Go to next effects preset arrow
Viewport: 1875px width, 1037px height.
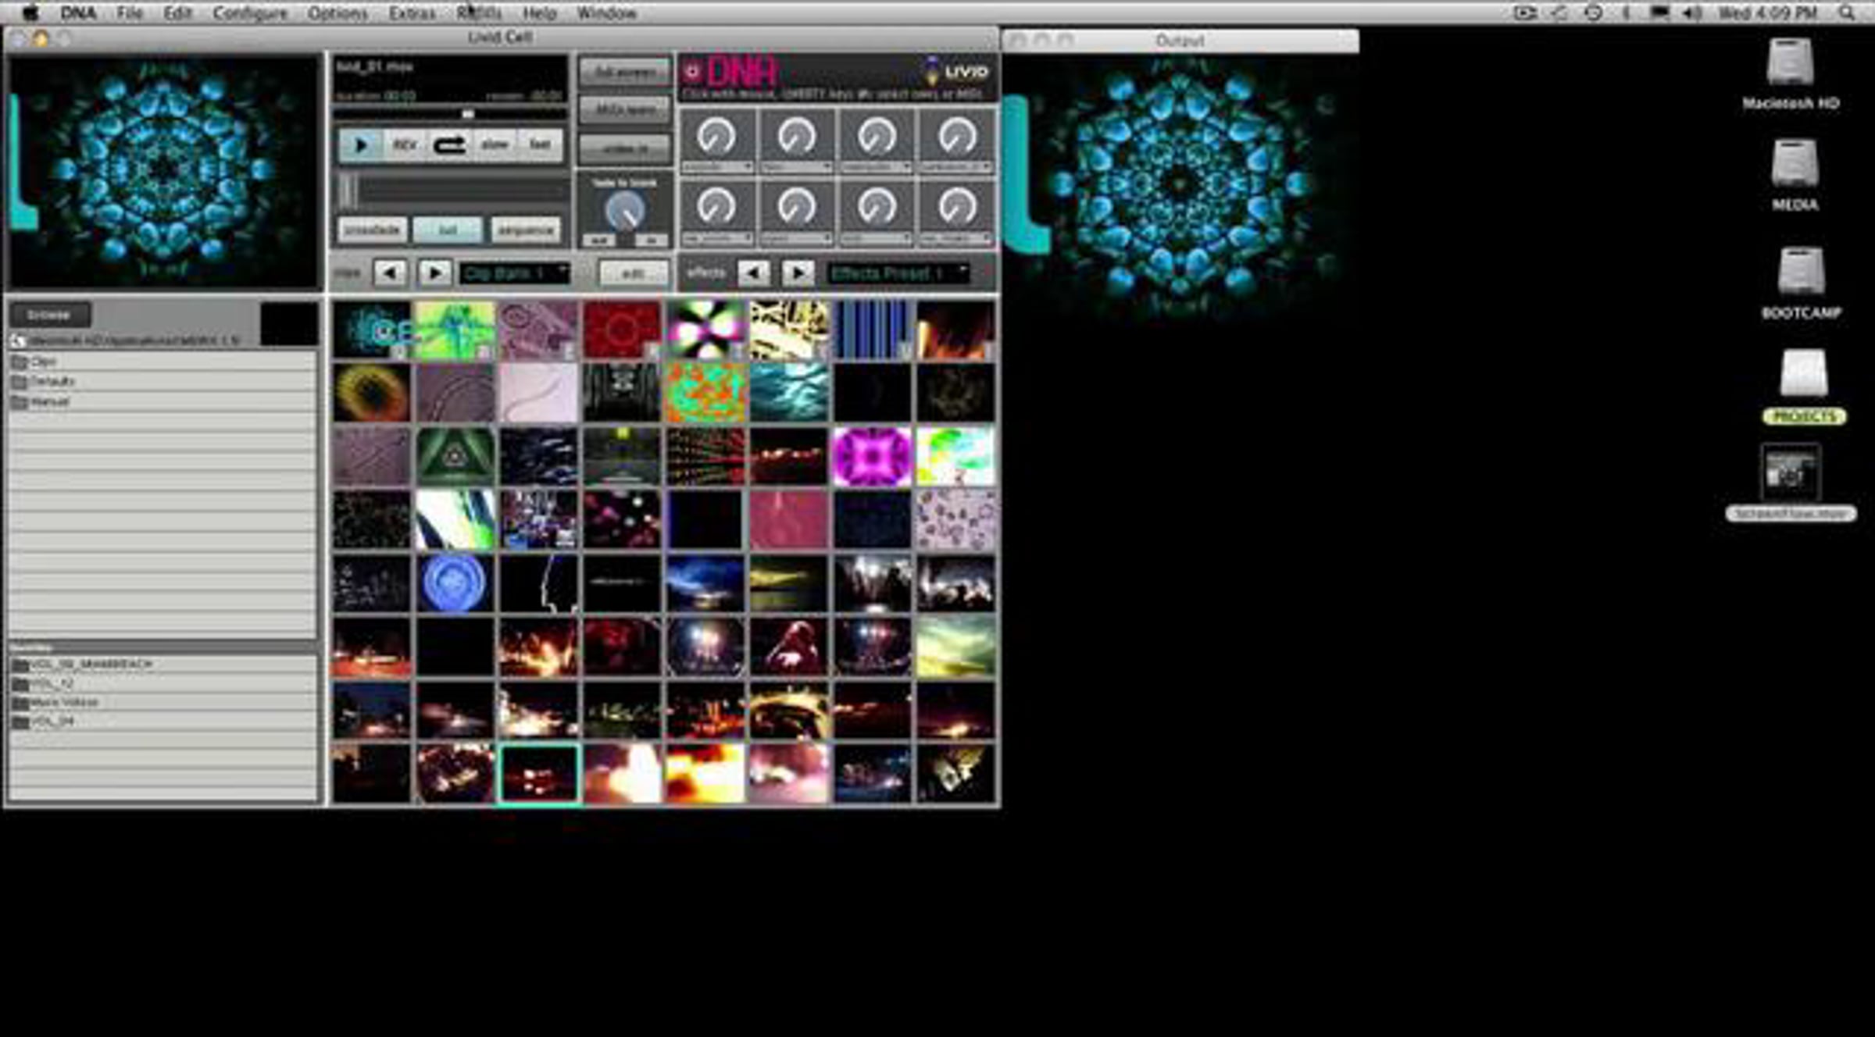(798, 273)
